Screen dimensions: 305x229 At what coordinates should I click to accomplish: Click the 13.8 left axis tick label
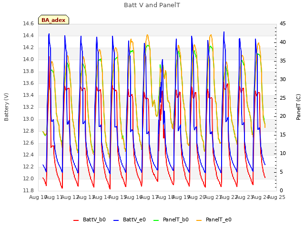click(28, 72)
